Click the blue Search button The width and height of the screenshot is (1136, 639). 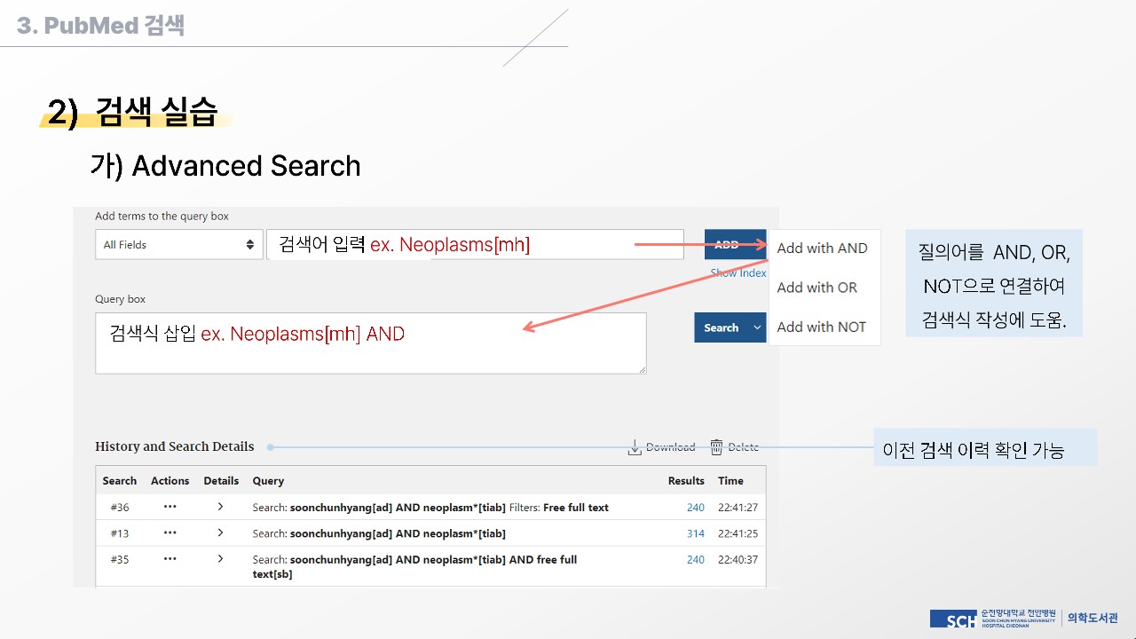coord(722,327)
